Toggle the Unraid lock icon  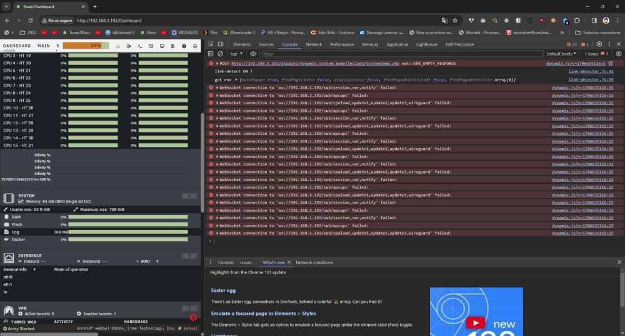coord(118,46)
